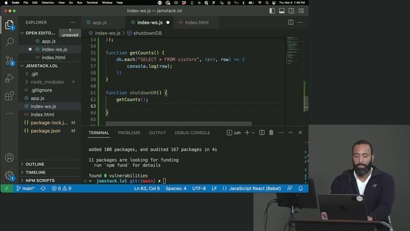Screen dimensions: 410x231
Task: Split the terminal pane
Action: pos(262,133)
